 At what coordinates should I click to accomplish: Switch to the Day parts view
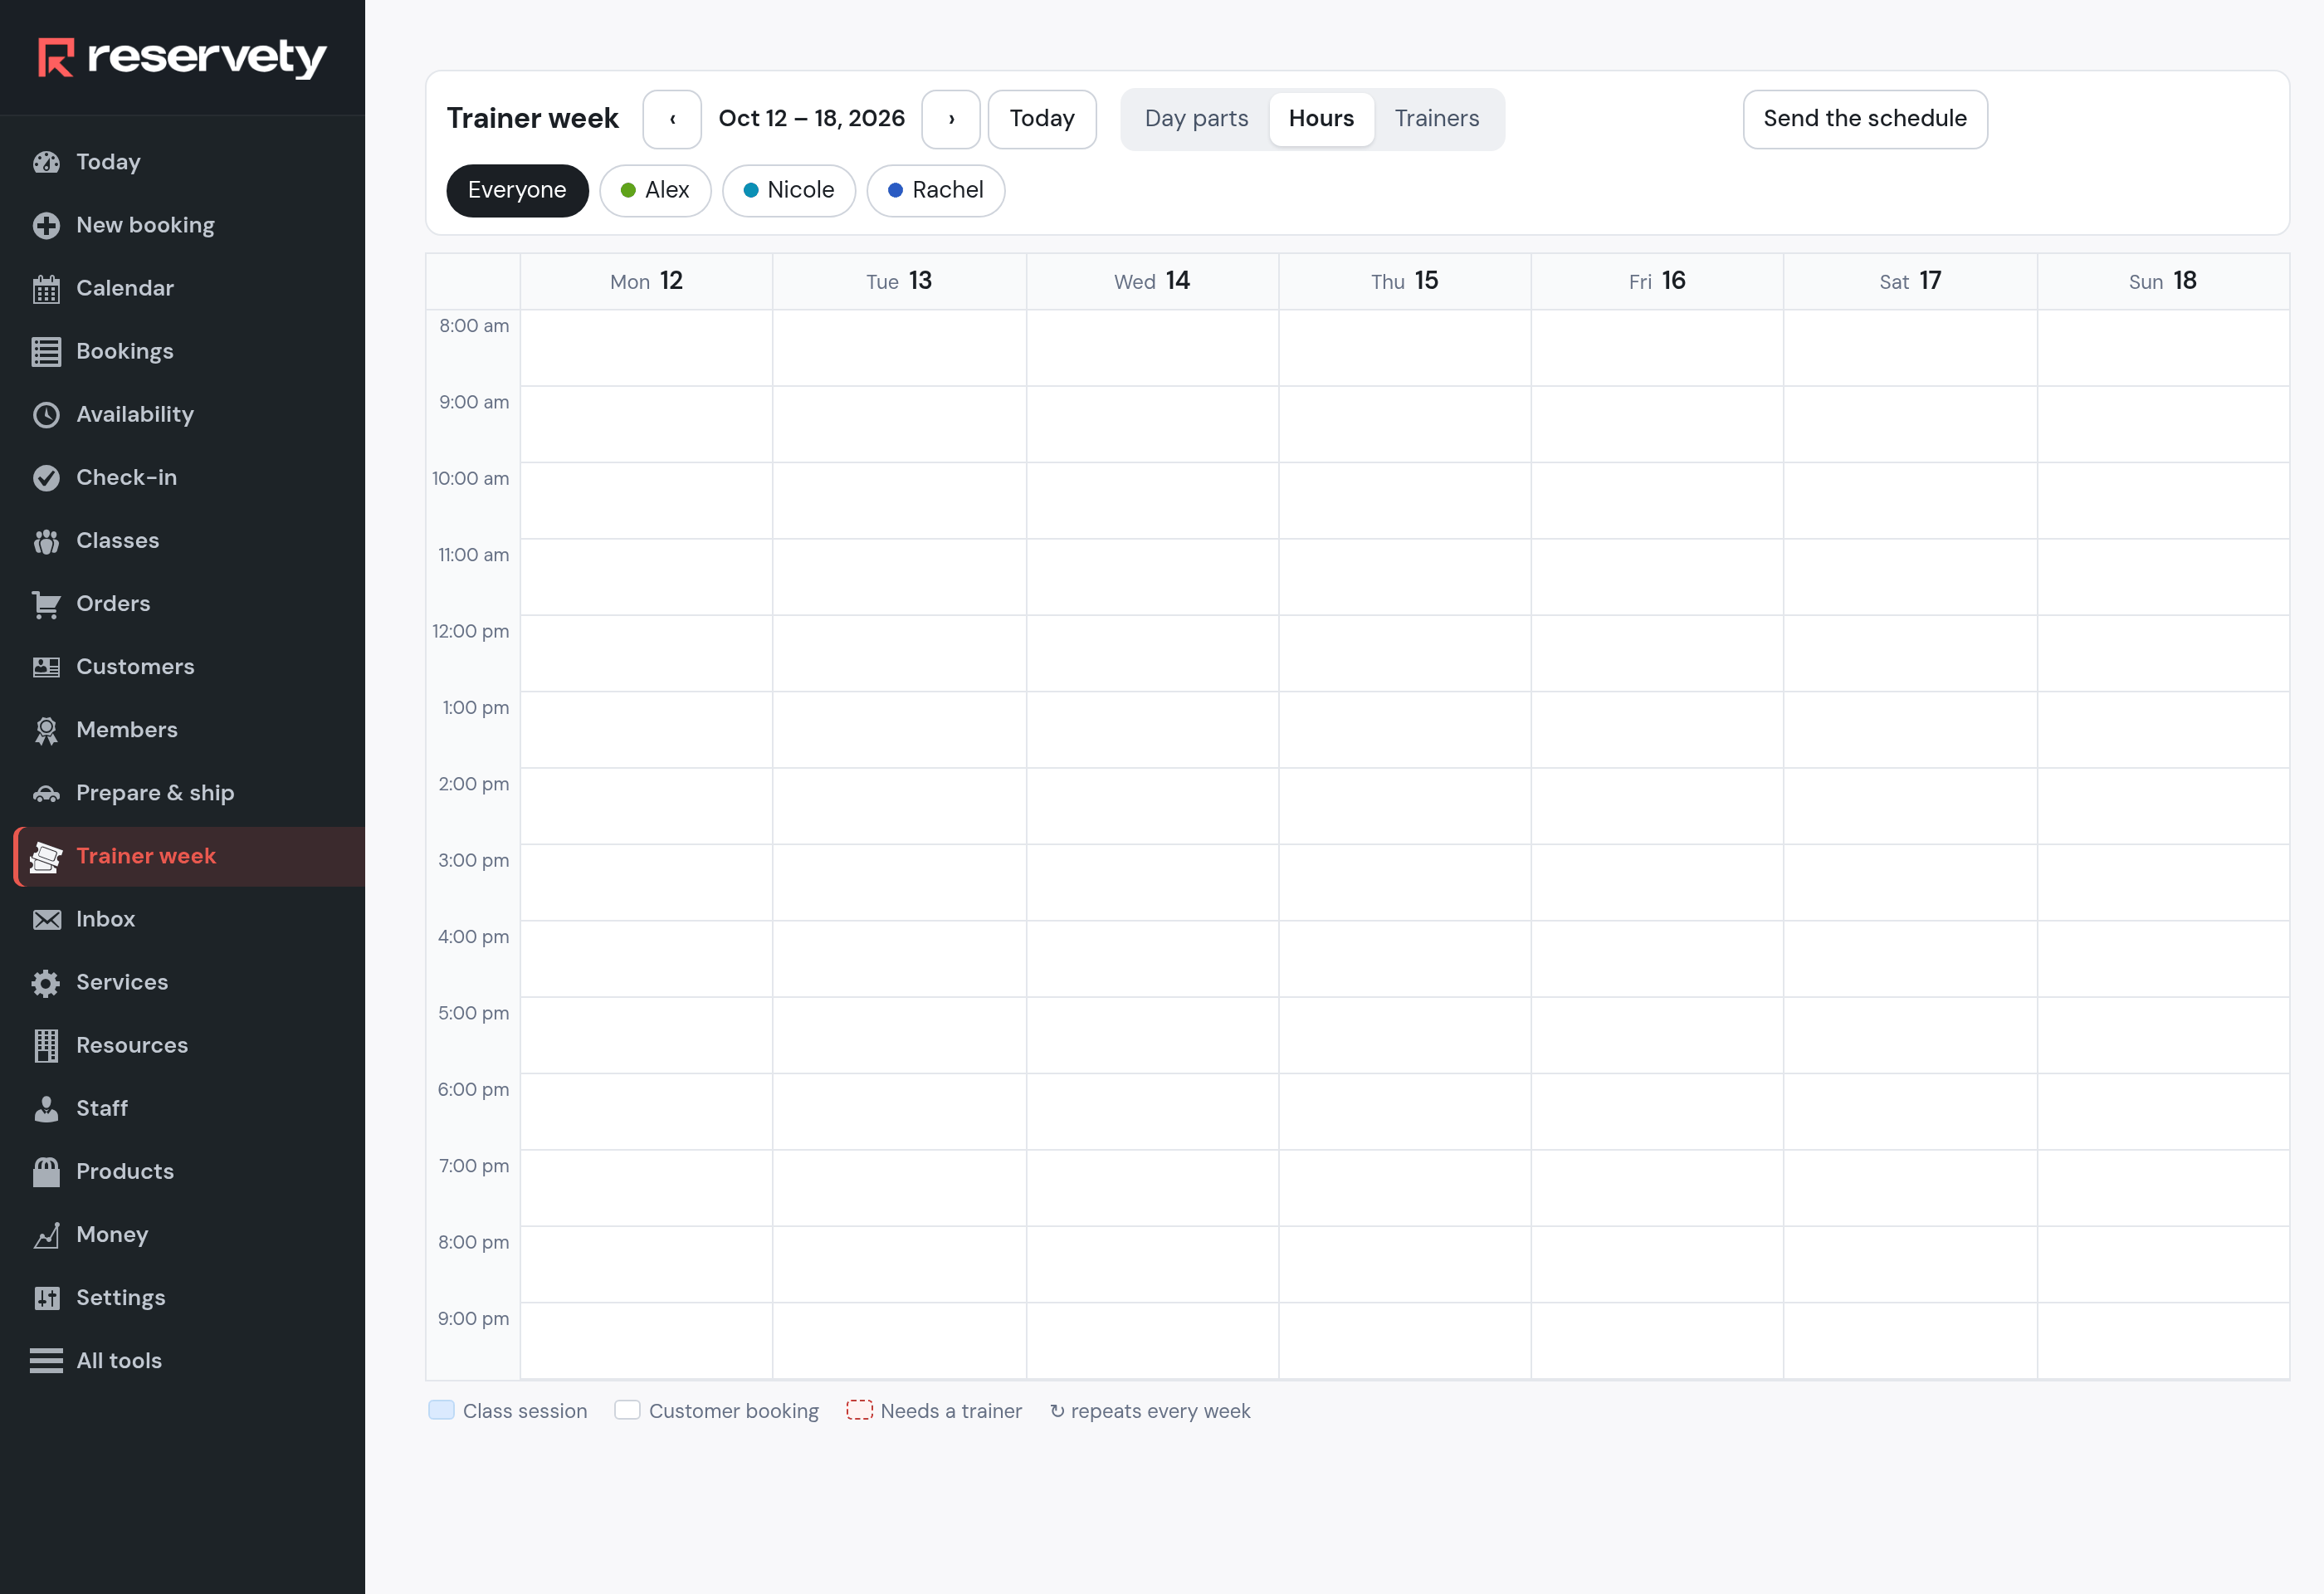(x=1196, y=119)
